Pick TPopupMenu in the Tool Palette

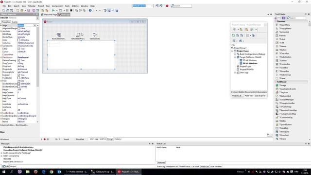click(285, 28)
